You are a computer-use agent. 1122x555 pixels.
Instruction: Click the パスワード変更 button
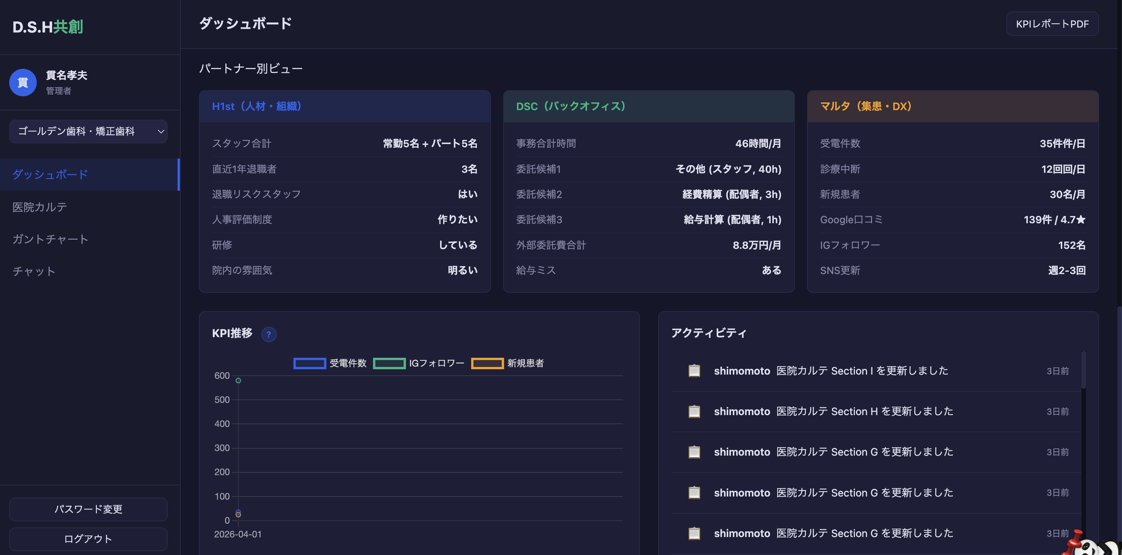(88, 509)
